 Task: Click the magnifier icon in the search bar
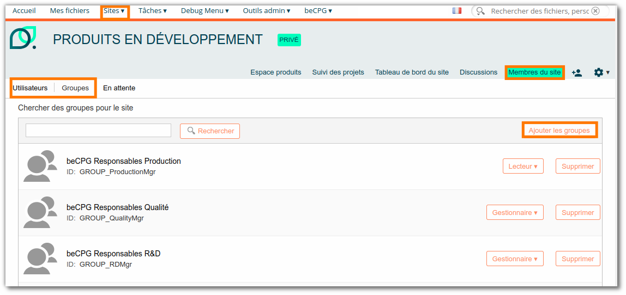pyautogui.click(x=481, y=11)
